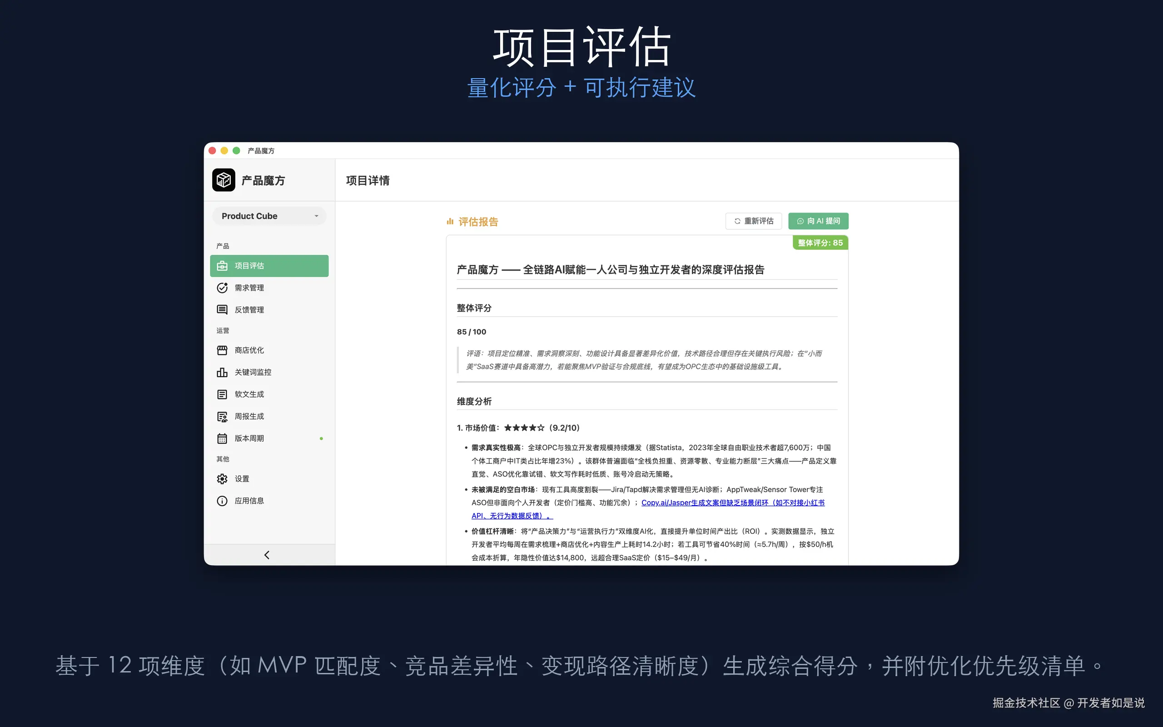Click the 版本周期 calendar icon
This screenshot has width=1163, height=727.
click(222, 438)
